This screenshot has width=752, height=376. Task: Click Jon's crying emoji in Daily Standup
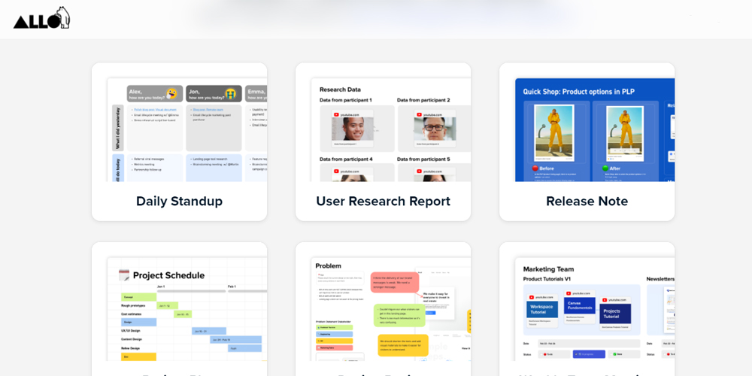231,93
